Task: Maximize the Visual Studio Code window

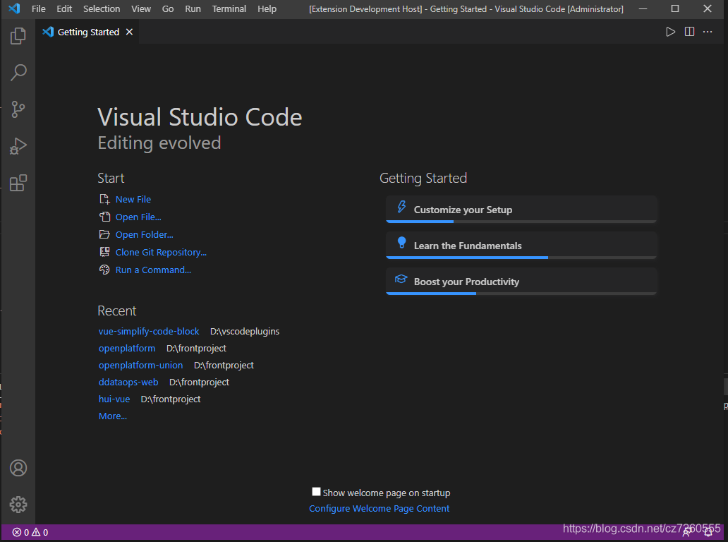Action: point(675,9)
